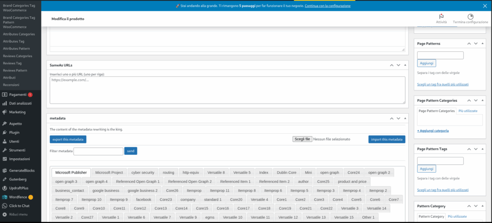Select the product and price tab
The height and width of the screenshot is (223, 492).
pos(352,181)
